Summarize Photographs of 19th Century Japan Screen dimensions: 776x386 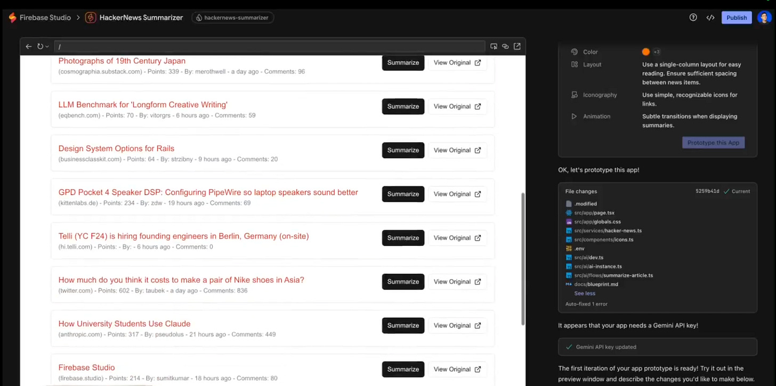click(x=403, y=63)
